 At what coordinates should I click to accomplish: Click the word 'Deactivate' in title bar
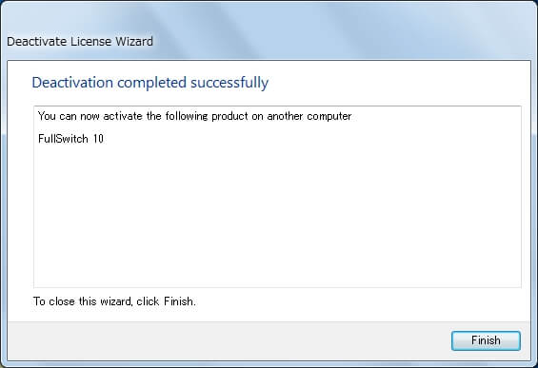tap(37, 42)
